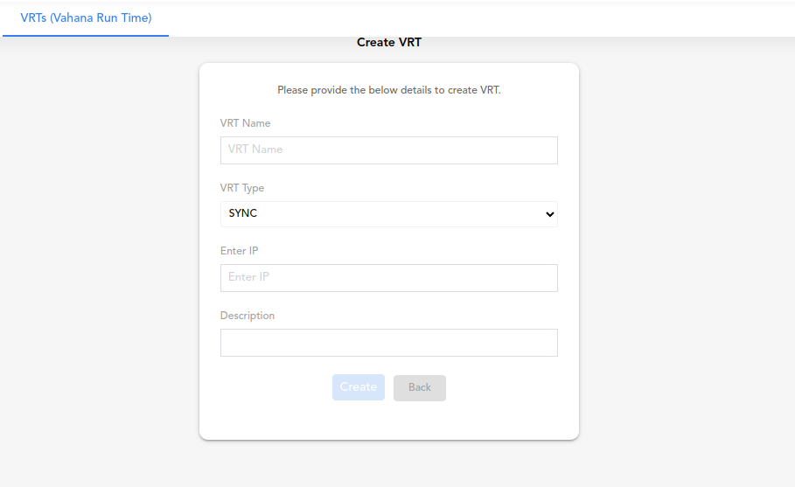Click the "Please provide the below details" instruction text
The width and height of the screenshot is (795, 487).
pos(389,90)
